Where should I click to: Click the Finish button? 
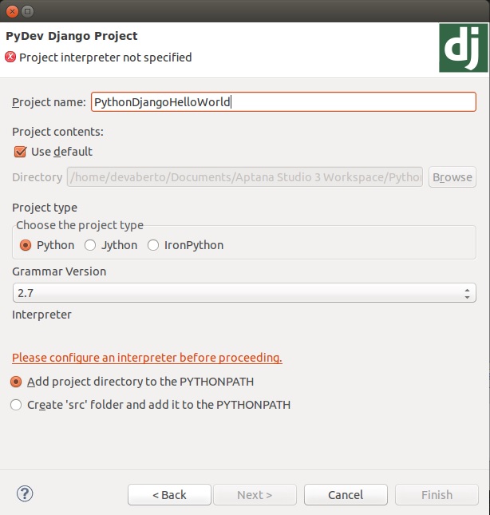point(437,495)
